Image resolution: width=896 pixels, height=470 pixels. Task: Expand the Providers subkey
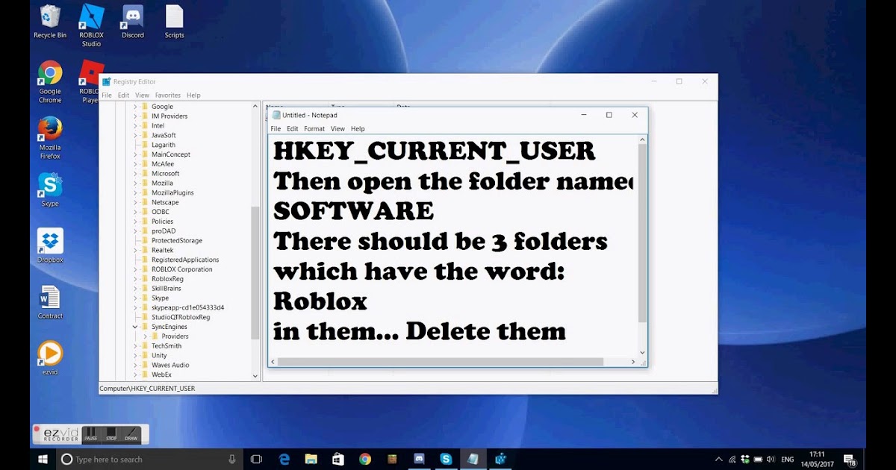click(146, 336)
